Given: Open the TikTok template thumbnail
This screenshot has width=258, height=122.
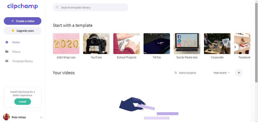Looking at the screenshot, I should pyautogui.click(x=157, y=44).
